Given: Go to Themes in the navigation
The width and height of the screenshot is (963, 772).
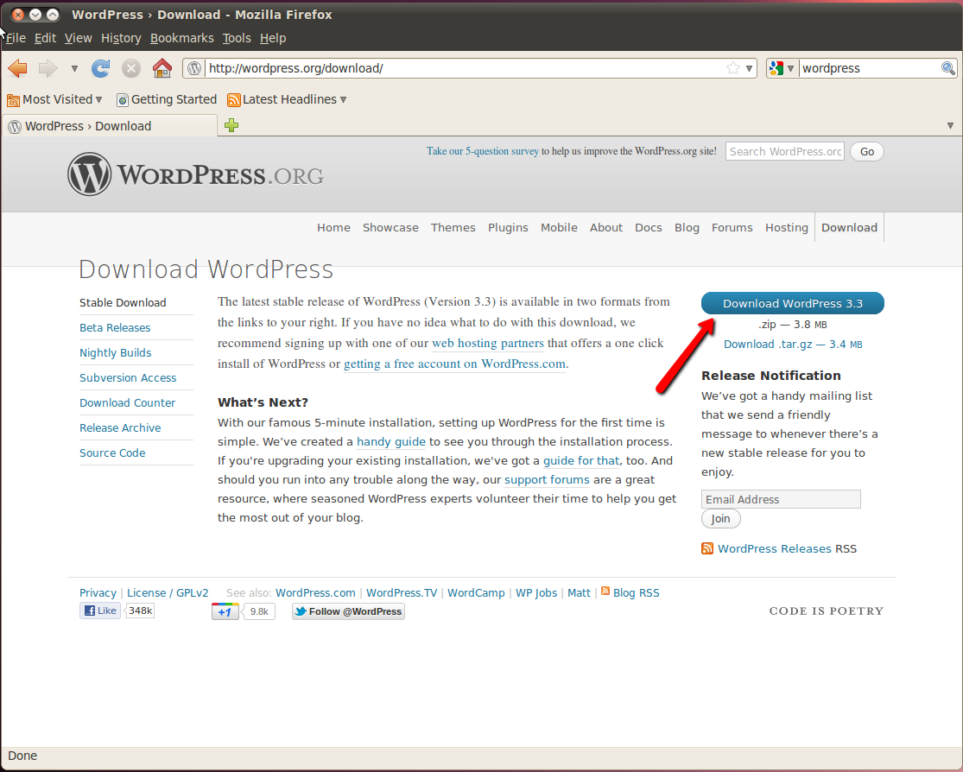Looking at the screenshot, I should [x=453, y=228].
